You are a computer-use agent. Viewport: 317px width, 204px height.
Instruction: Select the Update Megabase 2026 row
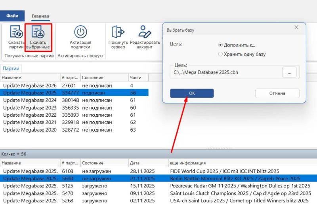pyautogui.click(x=74, y=85)
